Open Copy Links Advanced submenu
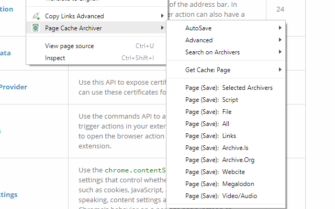This screenshot has height=209, width=335. pos(96,16)
